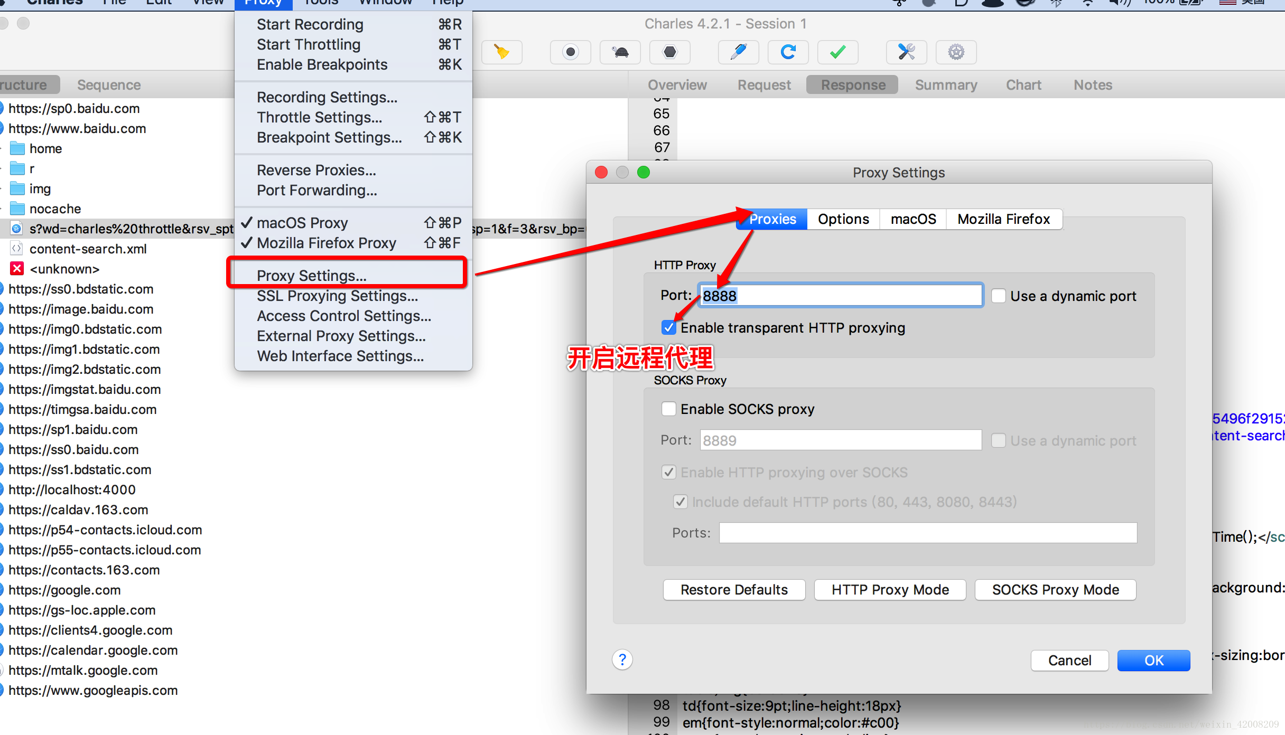Open Throttle Settings… menu item
Screen dimensions: 1285x735
(x=353, y=117)
